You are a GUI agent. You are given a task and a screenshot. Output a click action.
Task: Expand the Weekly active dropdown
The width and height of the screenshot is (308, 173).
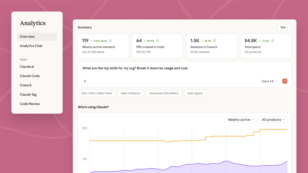pyautogui.click(x=241, y=120)
